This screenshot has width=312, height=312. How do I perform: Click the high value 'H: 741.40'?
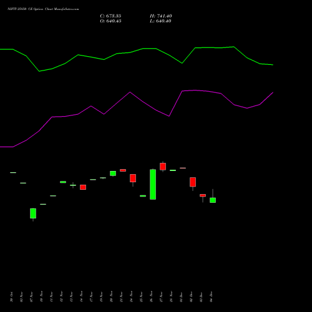tap(160, 16)
